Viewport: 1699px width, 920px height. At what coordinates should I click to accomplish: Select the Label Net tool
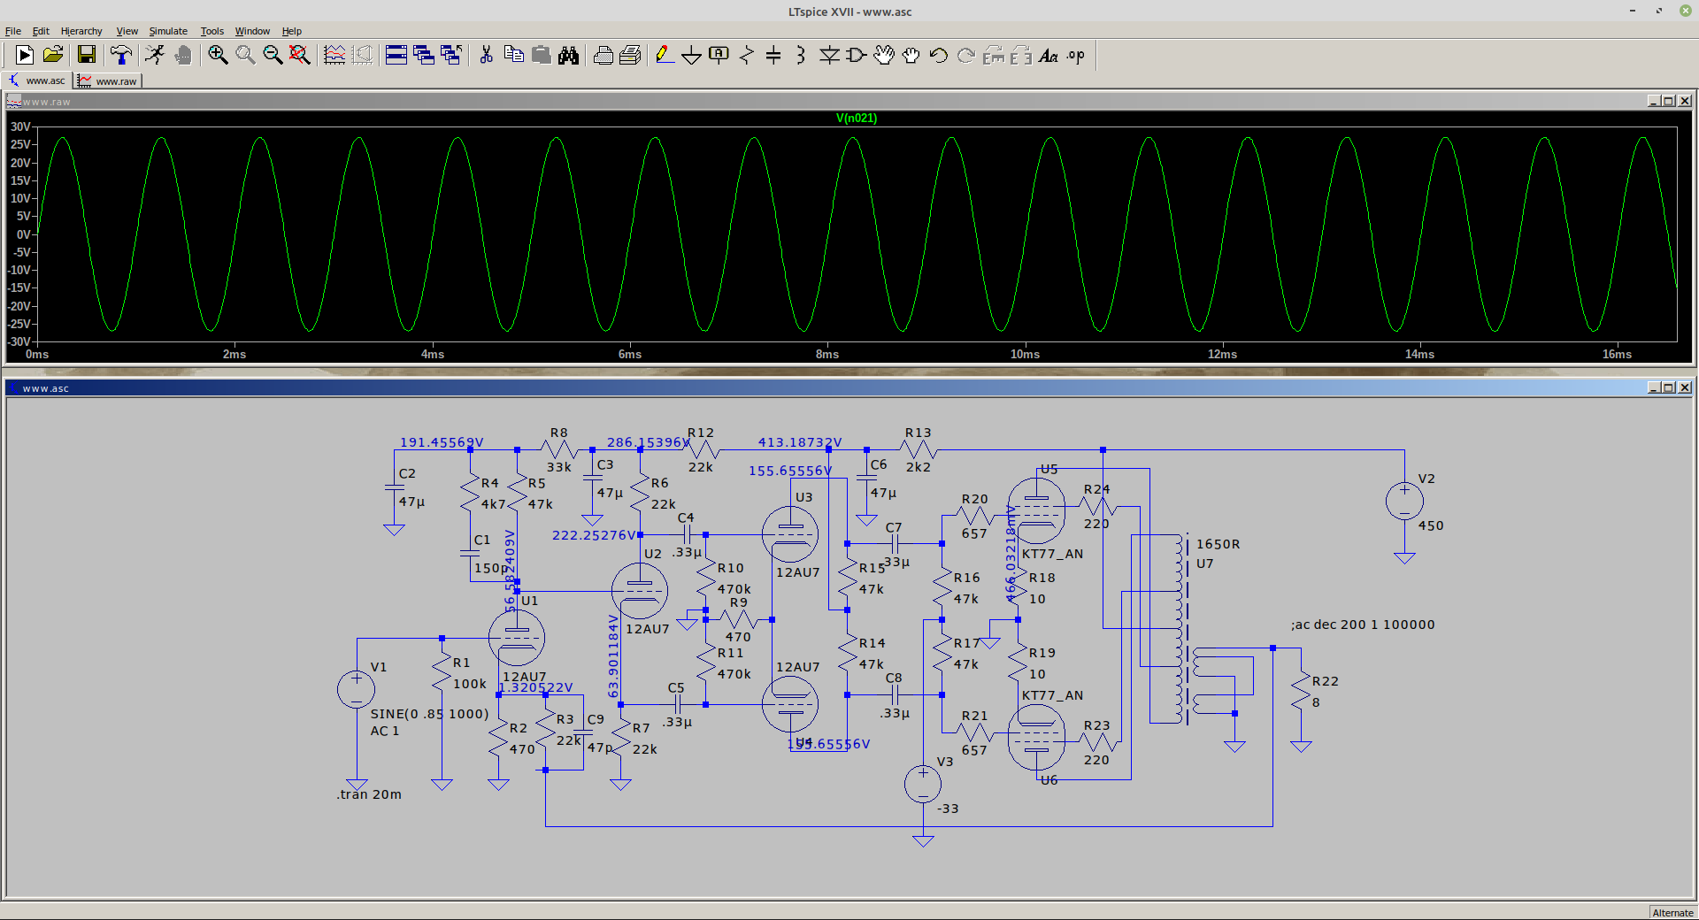click(719, 55)
